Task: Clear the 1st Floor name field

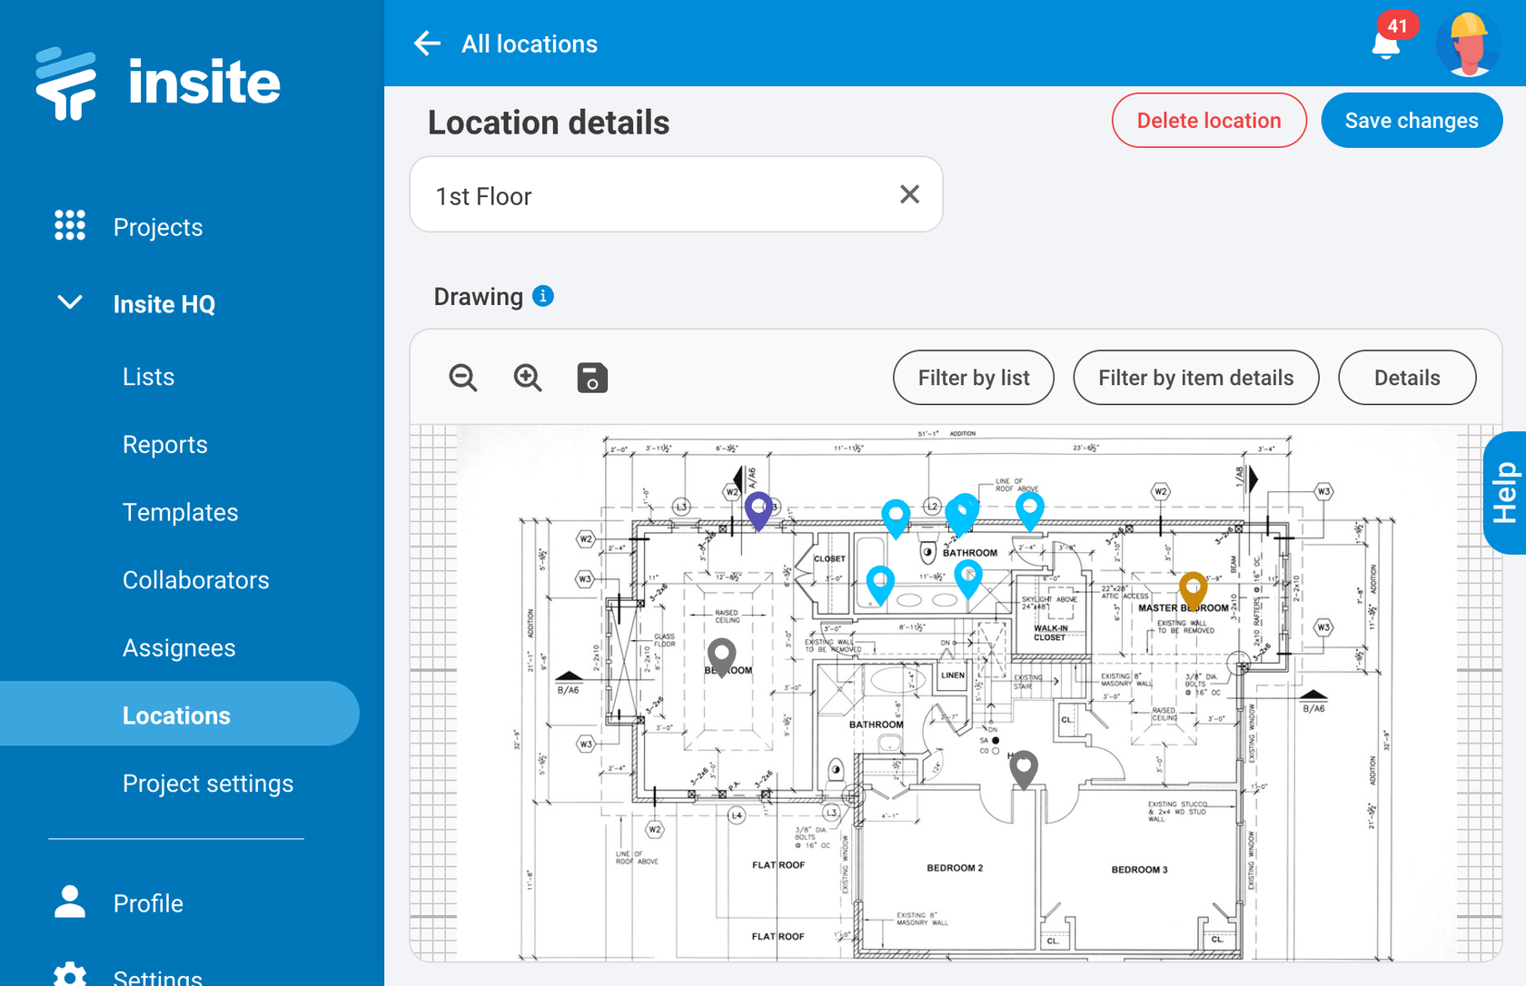Action: [909, 194]
